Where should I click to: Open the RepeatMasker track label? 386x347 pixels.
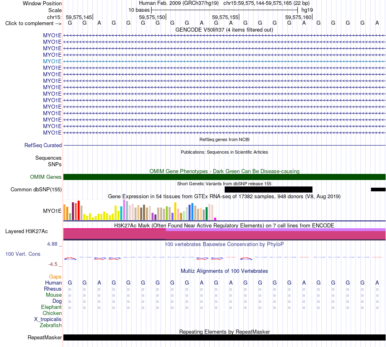(45, 337)
